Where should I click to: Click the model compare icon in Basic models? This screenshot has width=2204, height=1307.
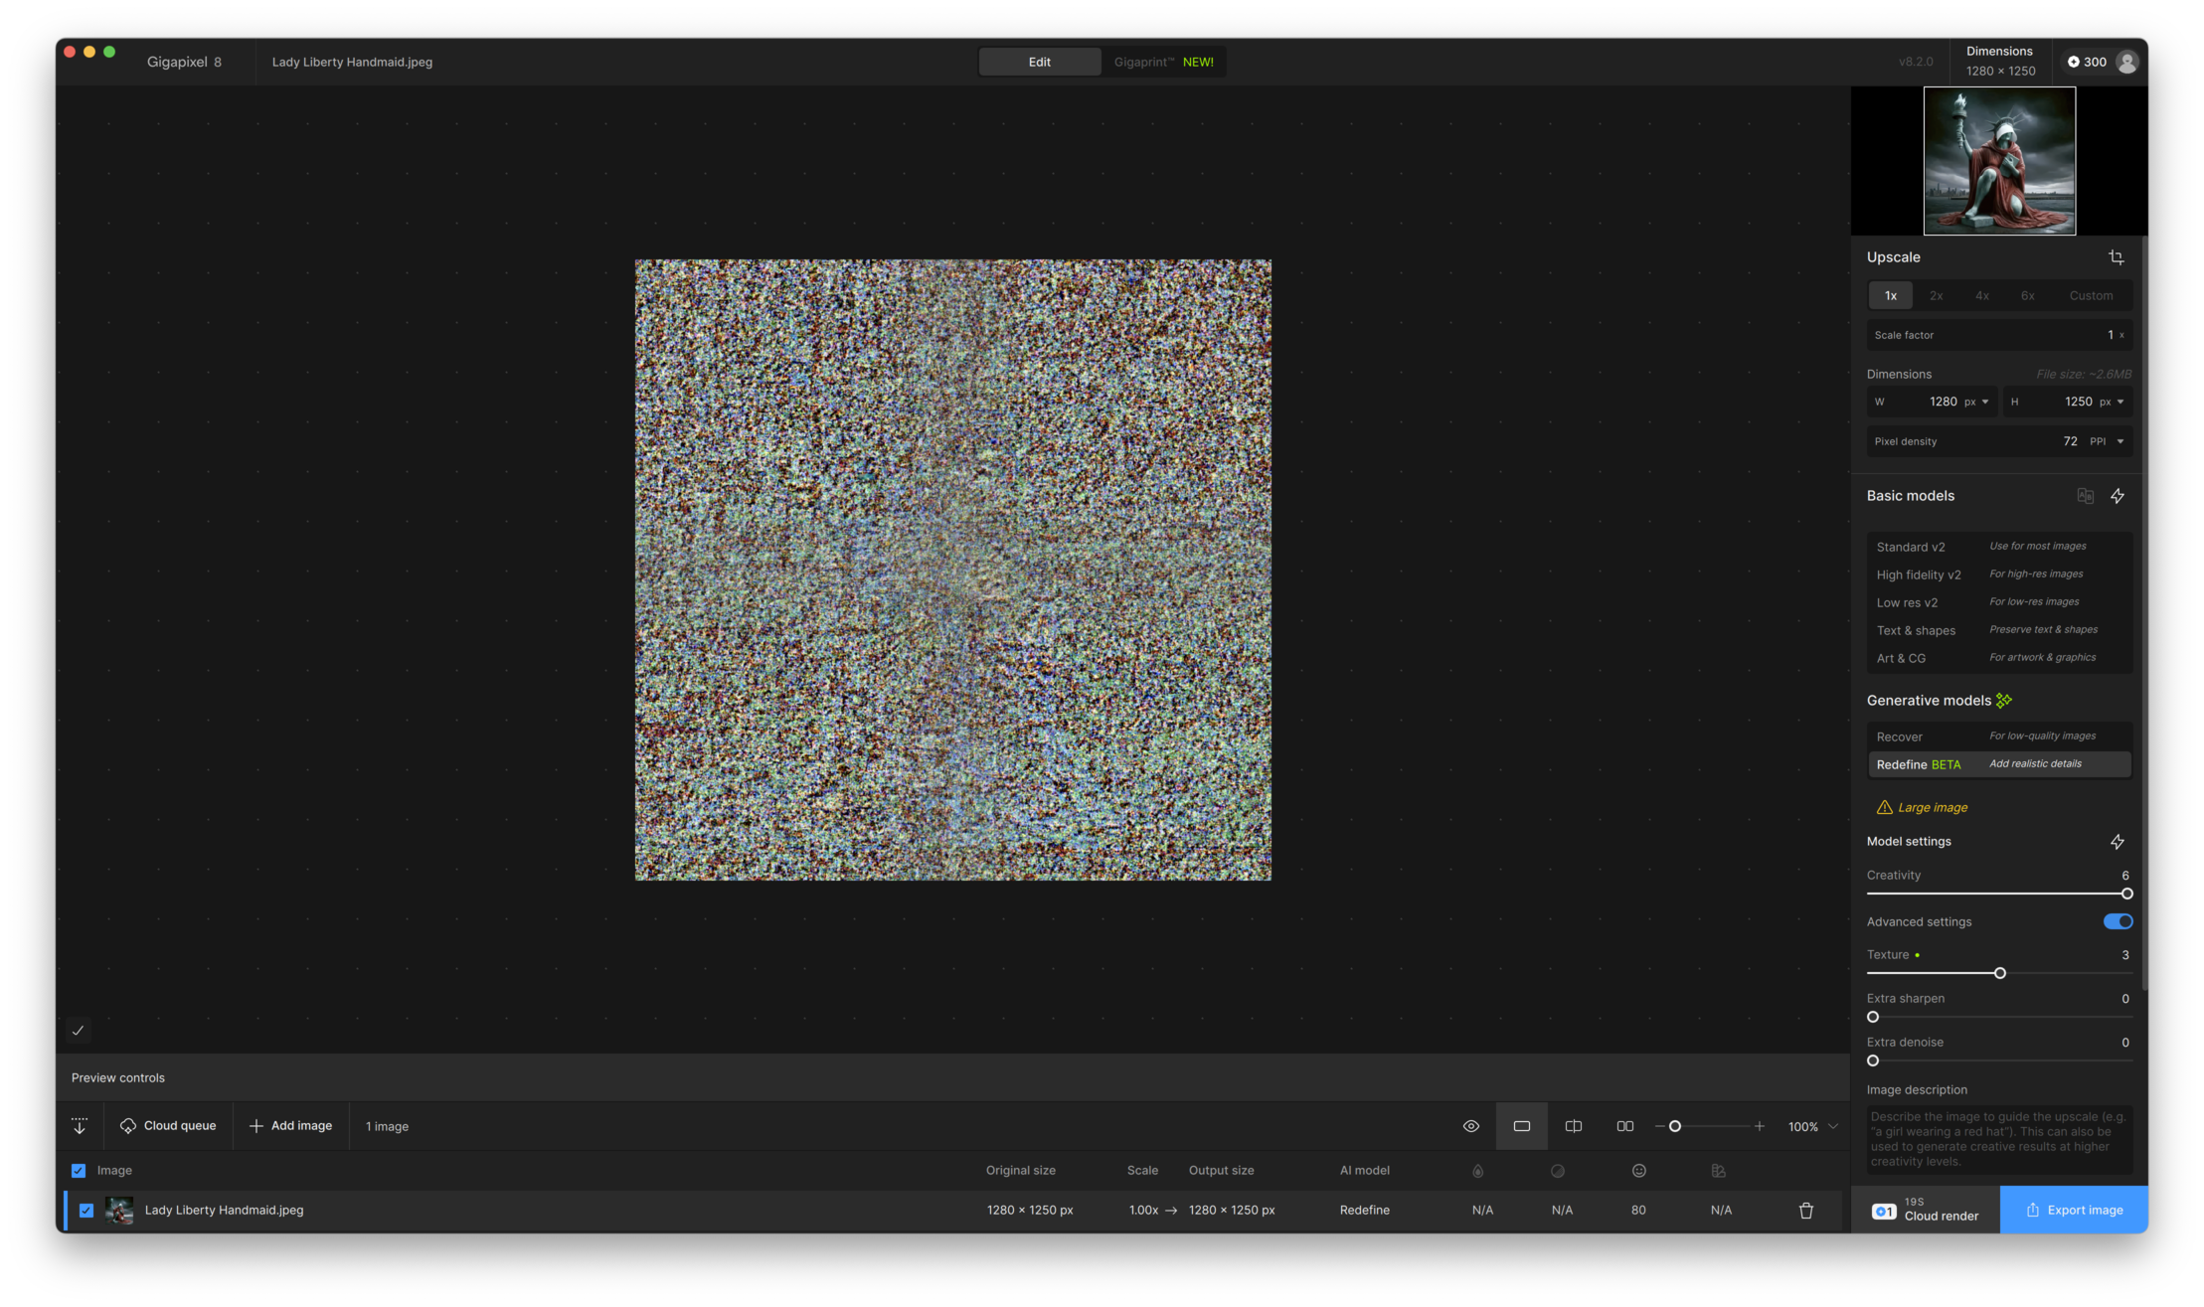tap(2085, 496)
